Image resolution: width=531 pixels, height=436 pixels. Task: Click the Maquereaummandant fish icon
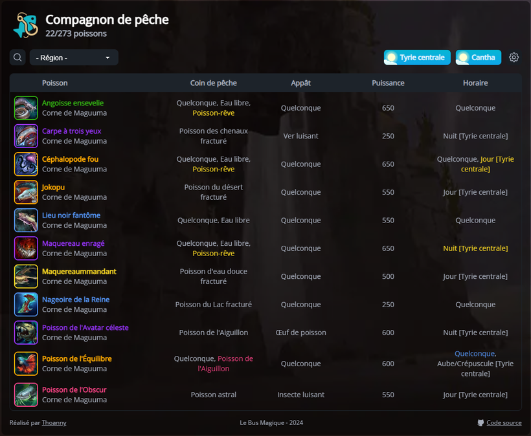[26, 276]
